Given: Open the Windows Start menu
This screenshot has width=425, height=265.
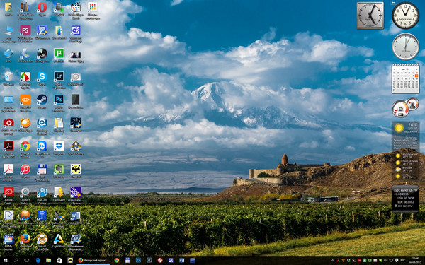Looking at the screenshot, I should pyautogui.click(x=5, y=260).
